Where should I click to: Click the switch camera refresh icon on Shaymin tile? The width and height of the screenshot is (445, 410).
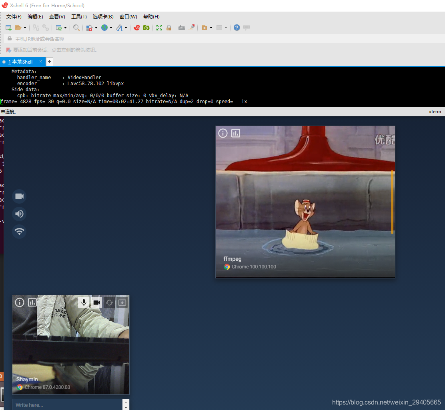tap(109, 302)
